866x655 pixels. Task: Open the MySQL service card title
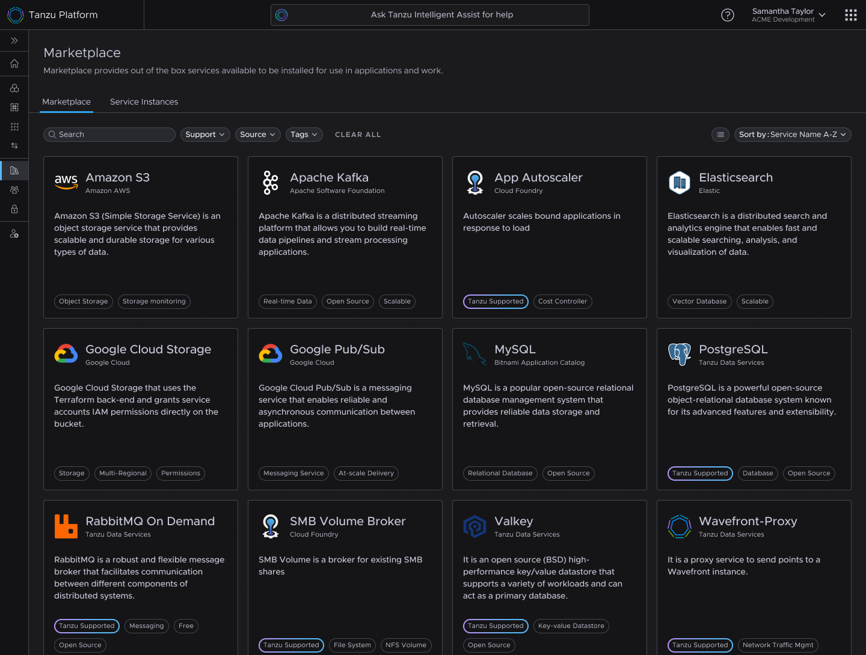(x=515, y=349)
